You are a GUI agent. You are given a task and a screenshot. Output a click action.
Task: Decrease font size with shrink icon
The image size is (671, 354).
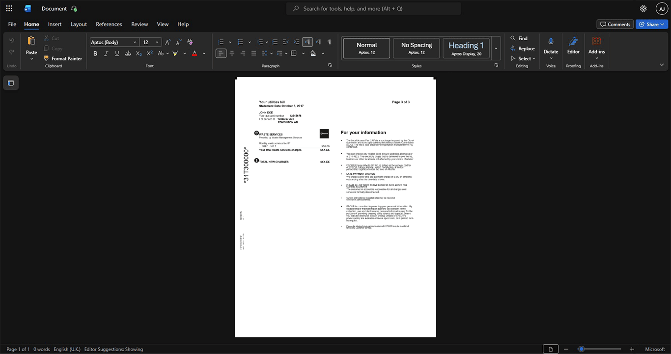coord(179,42)
